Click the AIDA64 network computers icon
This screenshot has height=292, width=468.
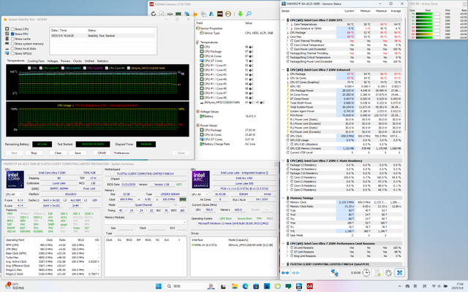187,14
